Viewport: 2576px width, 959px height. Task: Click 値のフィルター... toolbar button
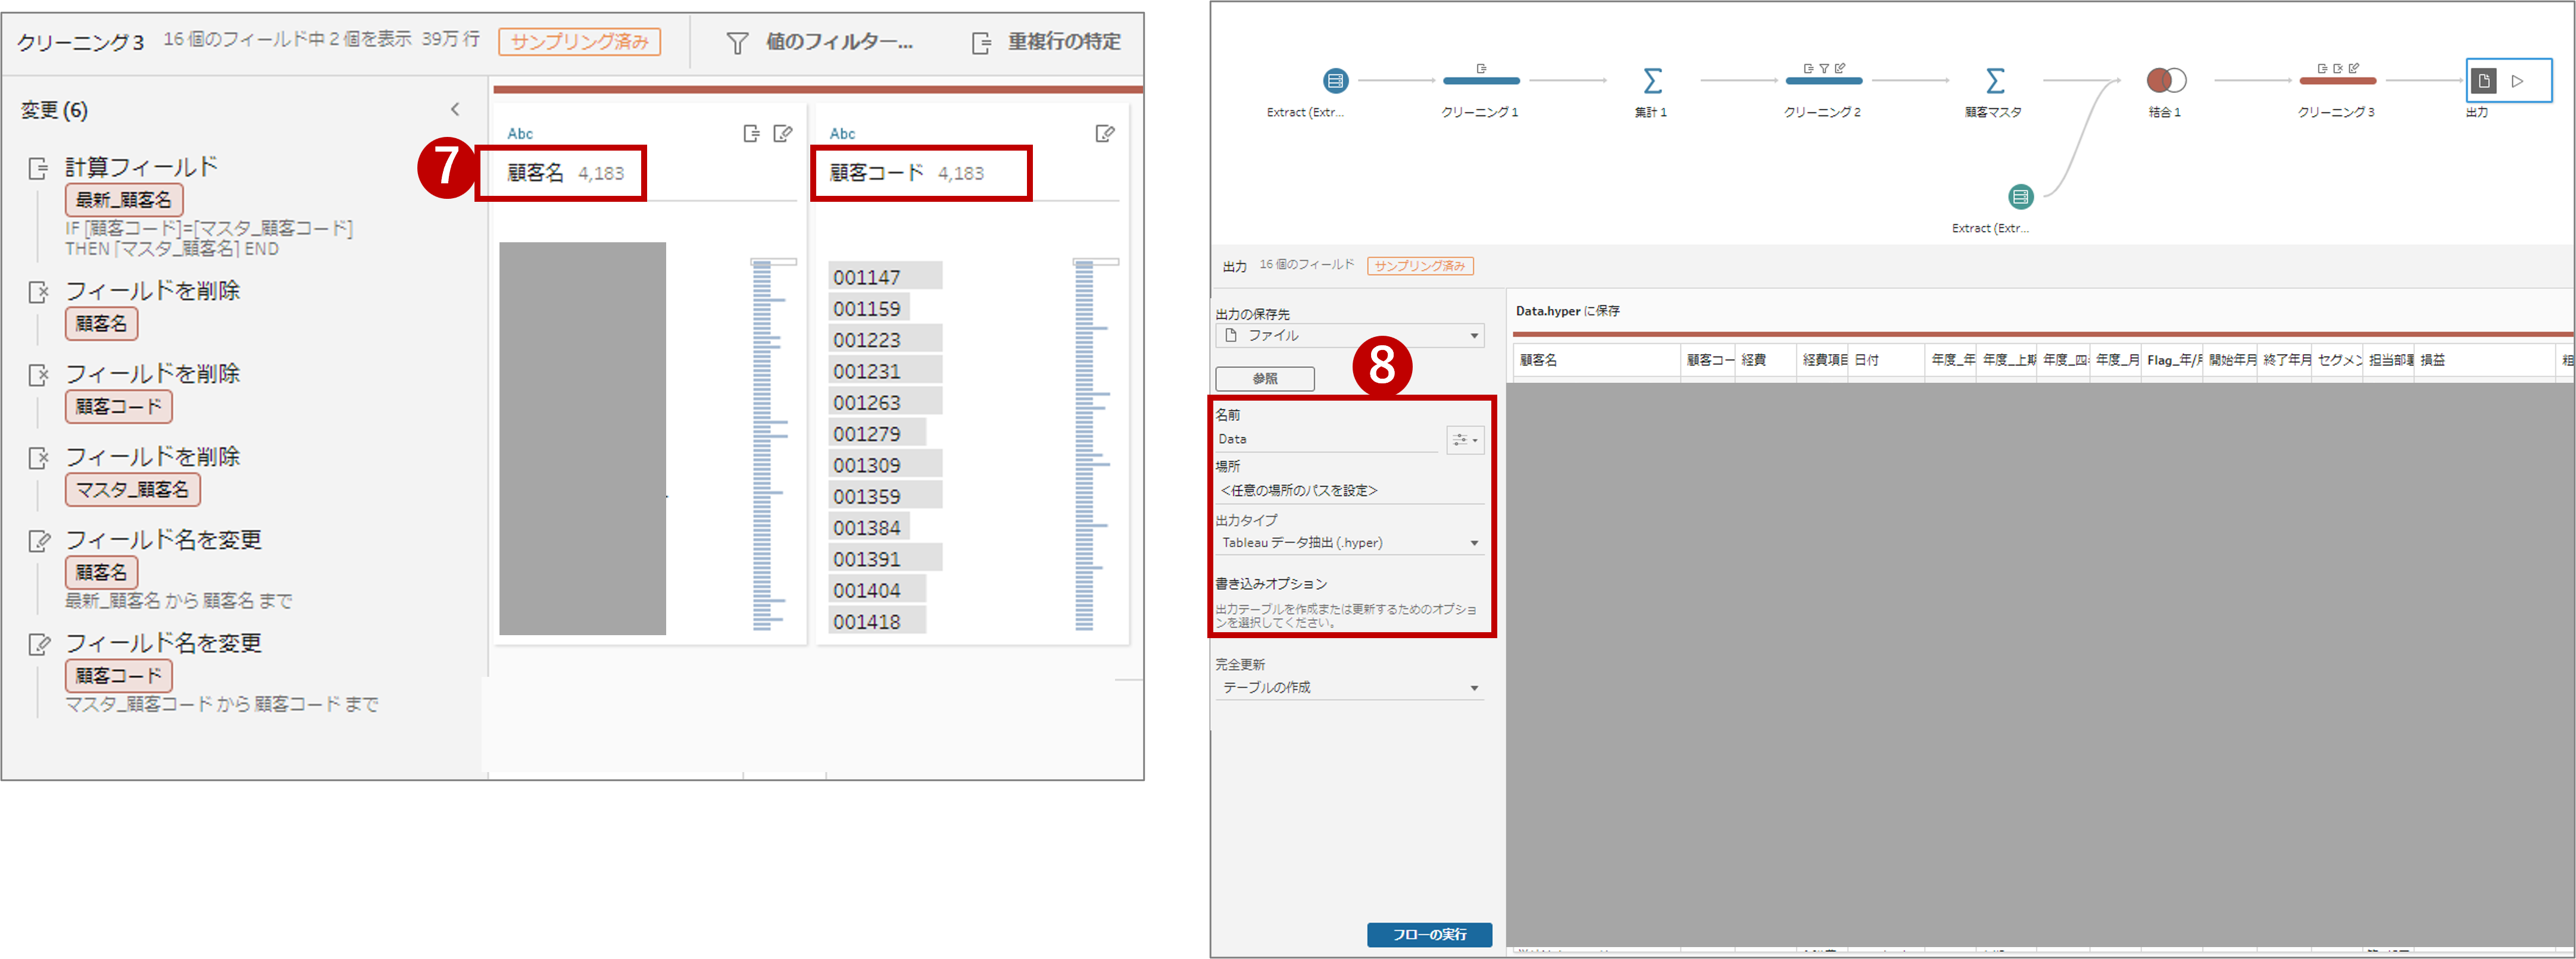click(x=819, y=42)
